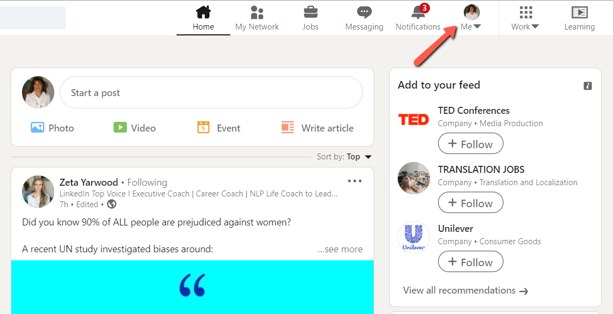Click the info icon beside Add to your feed
613x314 pixels.
tap(588, 86)
